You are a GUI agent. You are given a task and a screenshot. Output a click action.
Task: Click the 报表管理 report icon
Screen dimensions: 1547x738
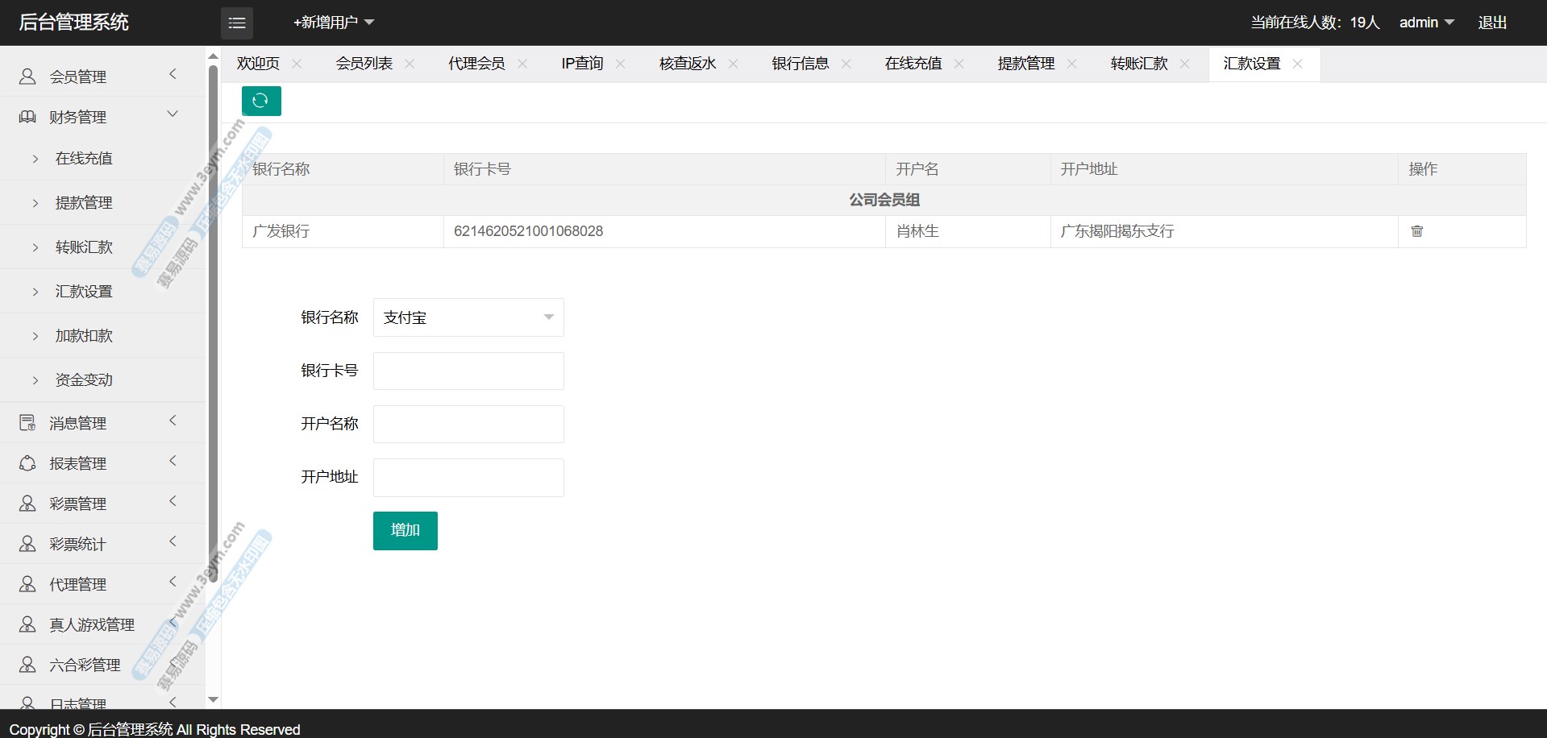pos(27,463)
